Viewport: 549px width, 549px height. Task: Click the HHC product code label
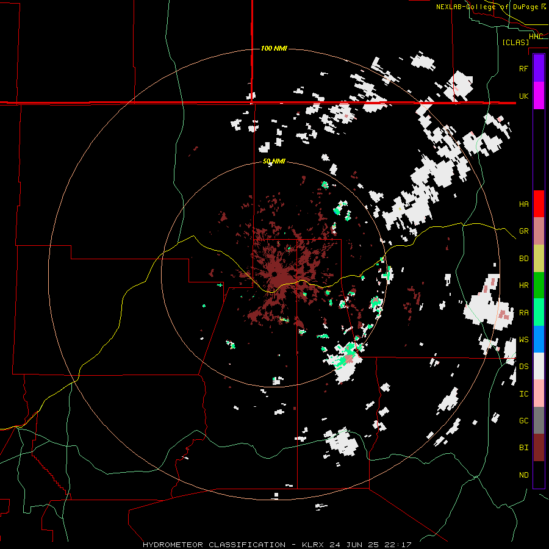tap(536, 37)
